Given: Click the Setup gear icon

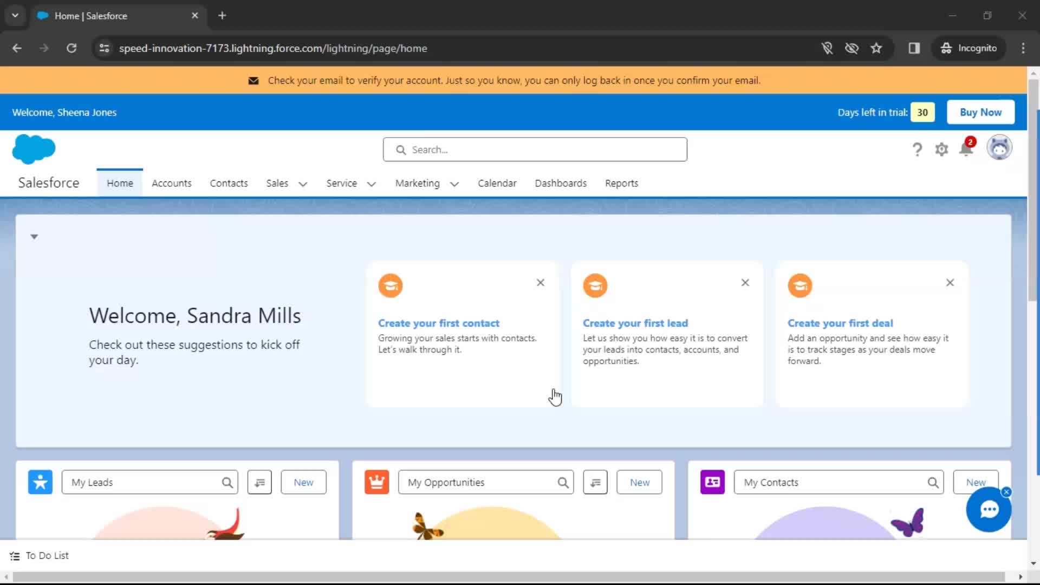Looking at the screenshot, I should pyautogui.click(x=942, y=149).
